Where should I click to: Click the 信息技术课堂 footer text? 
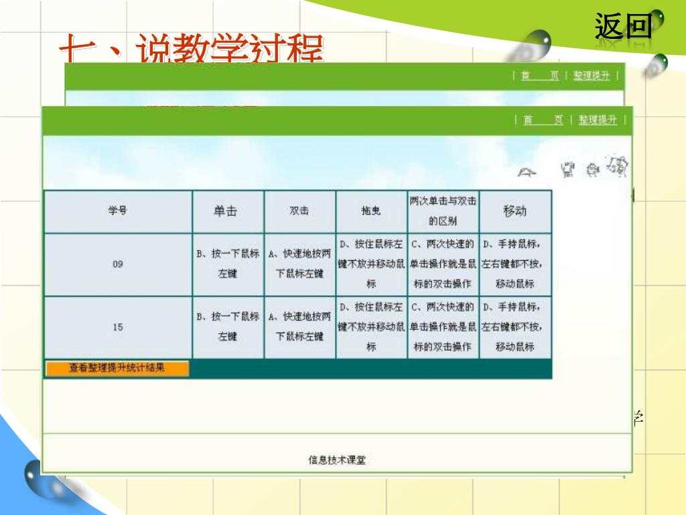[x=337, y=460]
